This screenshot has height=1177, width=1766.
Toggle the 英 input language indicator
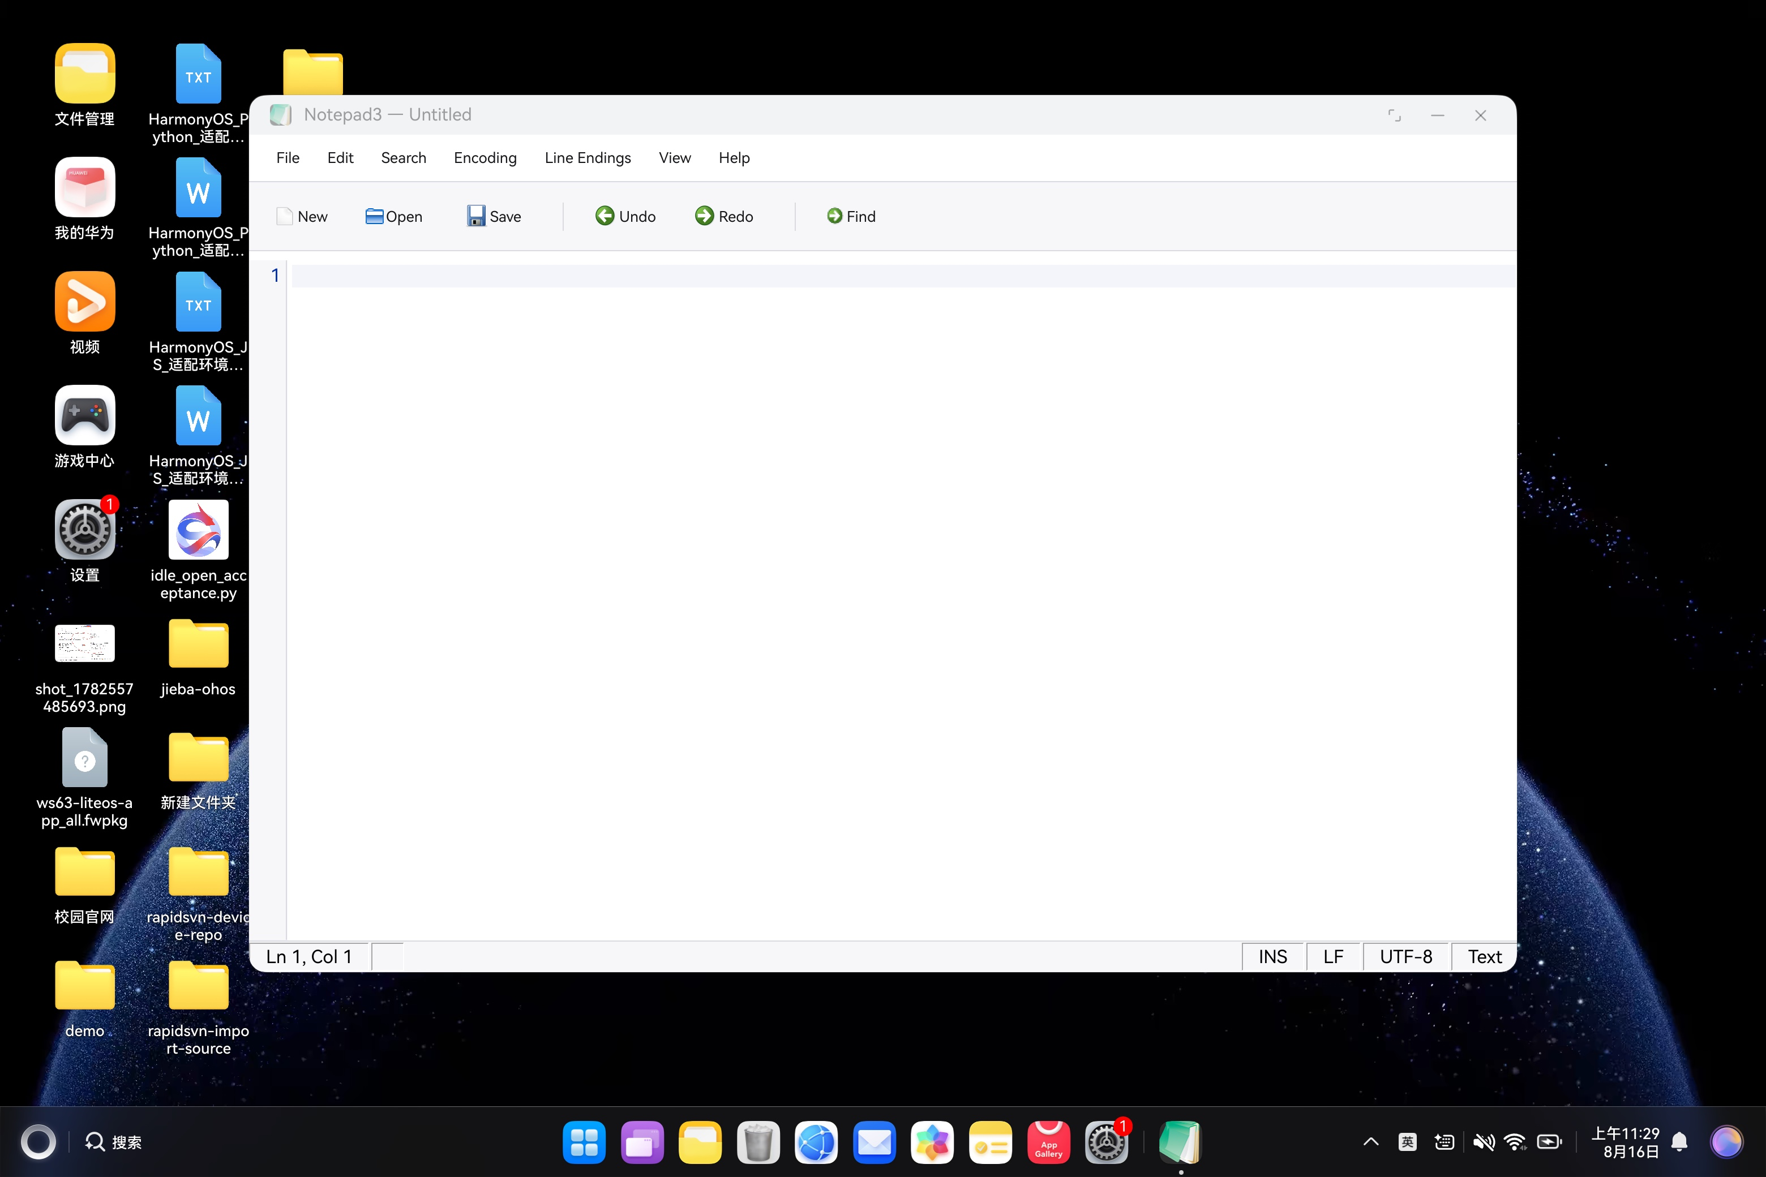tap(1408, 1142)
